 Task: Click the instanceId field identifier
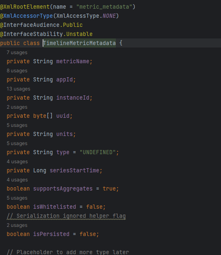click(x=73, y=98)
